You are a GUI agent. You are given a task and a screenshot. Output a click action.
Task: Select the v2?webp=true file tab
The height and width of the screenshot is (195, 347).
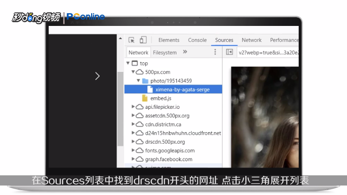(x=269, y=52)
